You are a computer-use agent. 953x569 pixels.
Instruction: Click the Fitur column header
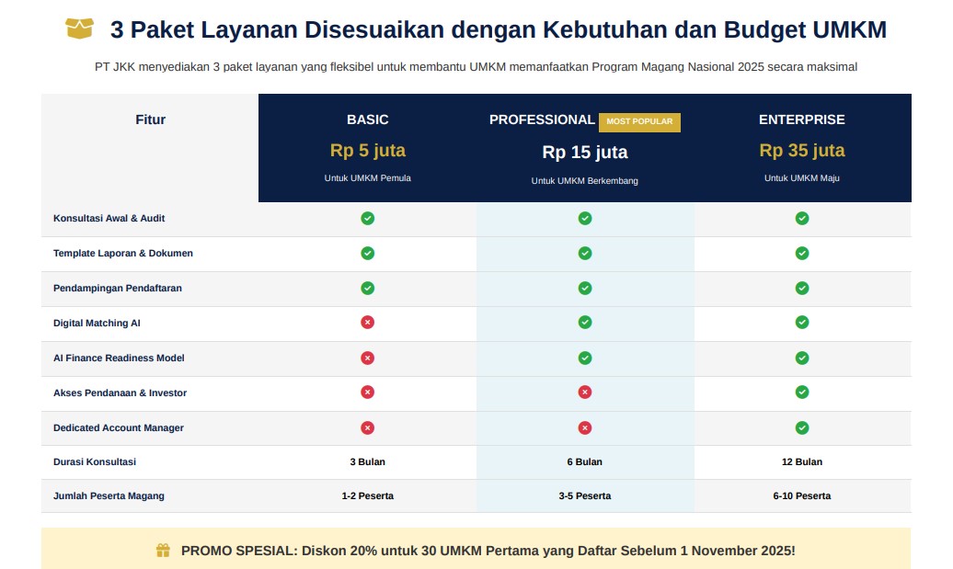click(x=150, y=119)
